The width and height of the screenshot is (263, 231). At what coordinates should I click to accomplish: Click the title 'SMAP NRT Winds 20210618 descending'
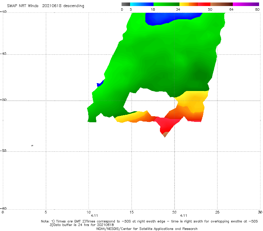[x=45, y=6]
